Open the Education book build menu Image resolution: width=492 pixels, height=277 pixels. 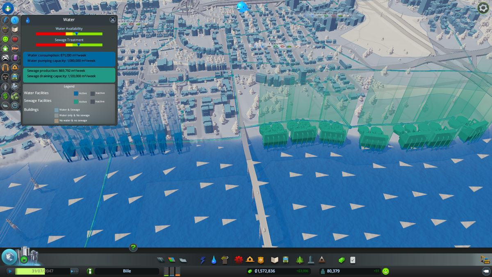pos(275,260)
